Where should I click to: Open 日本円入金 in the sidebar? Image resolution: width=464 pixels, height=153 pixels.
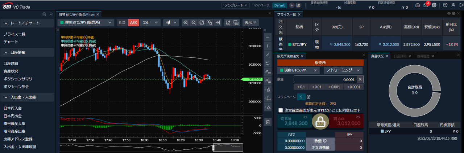pos(13,108)
